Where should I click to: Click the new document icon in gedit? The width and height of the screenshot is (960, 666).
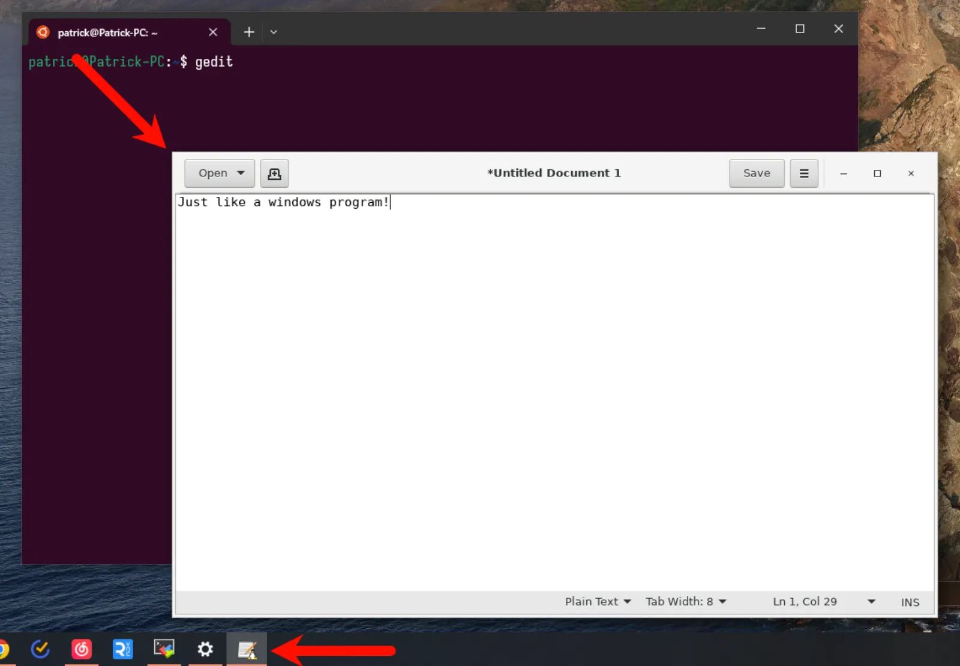274,173
